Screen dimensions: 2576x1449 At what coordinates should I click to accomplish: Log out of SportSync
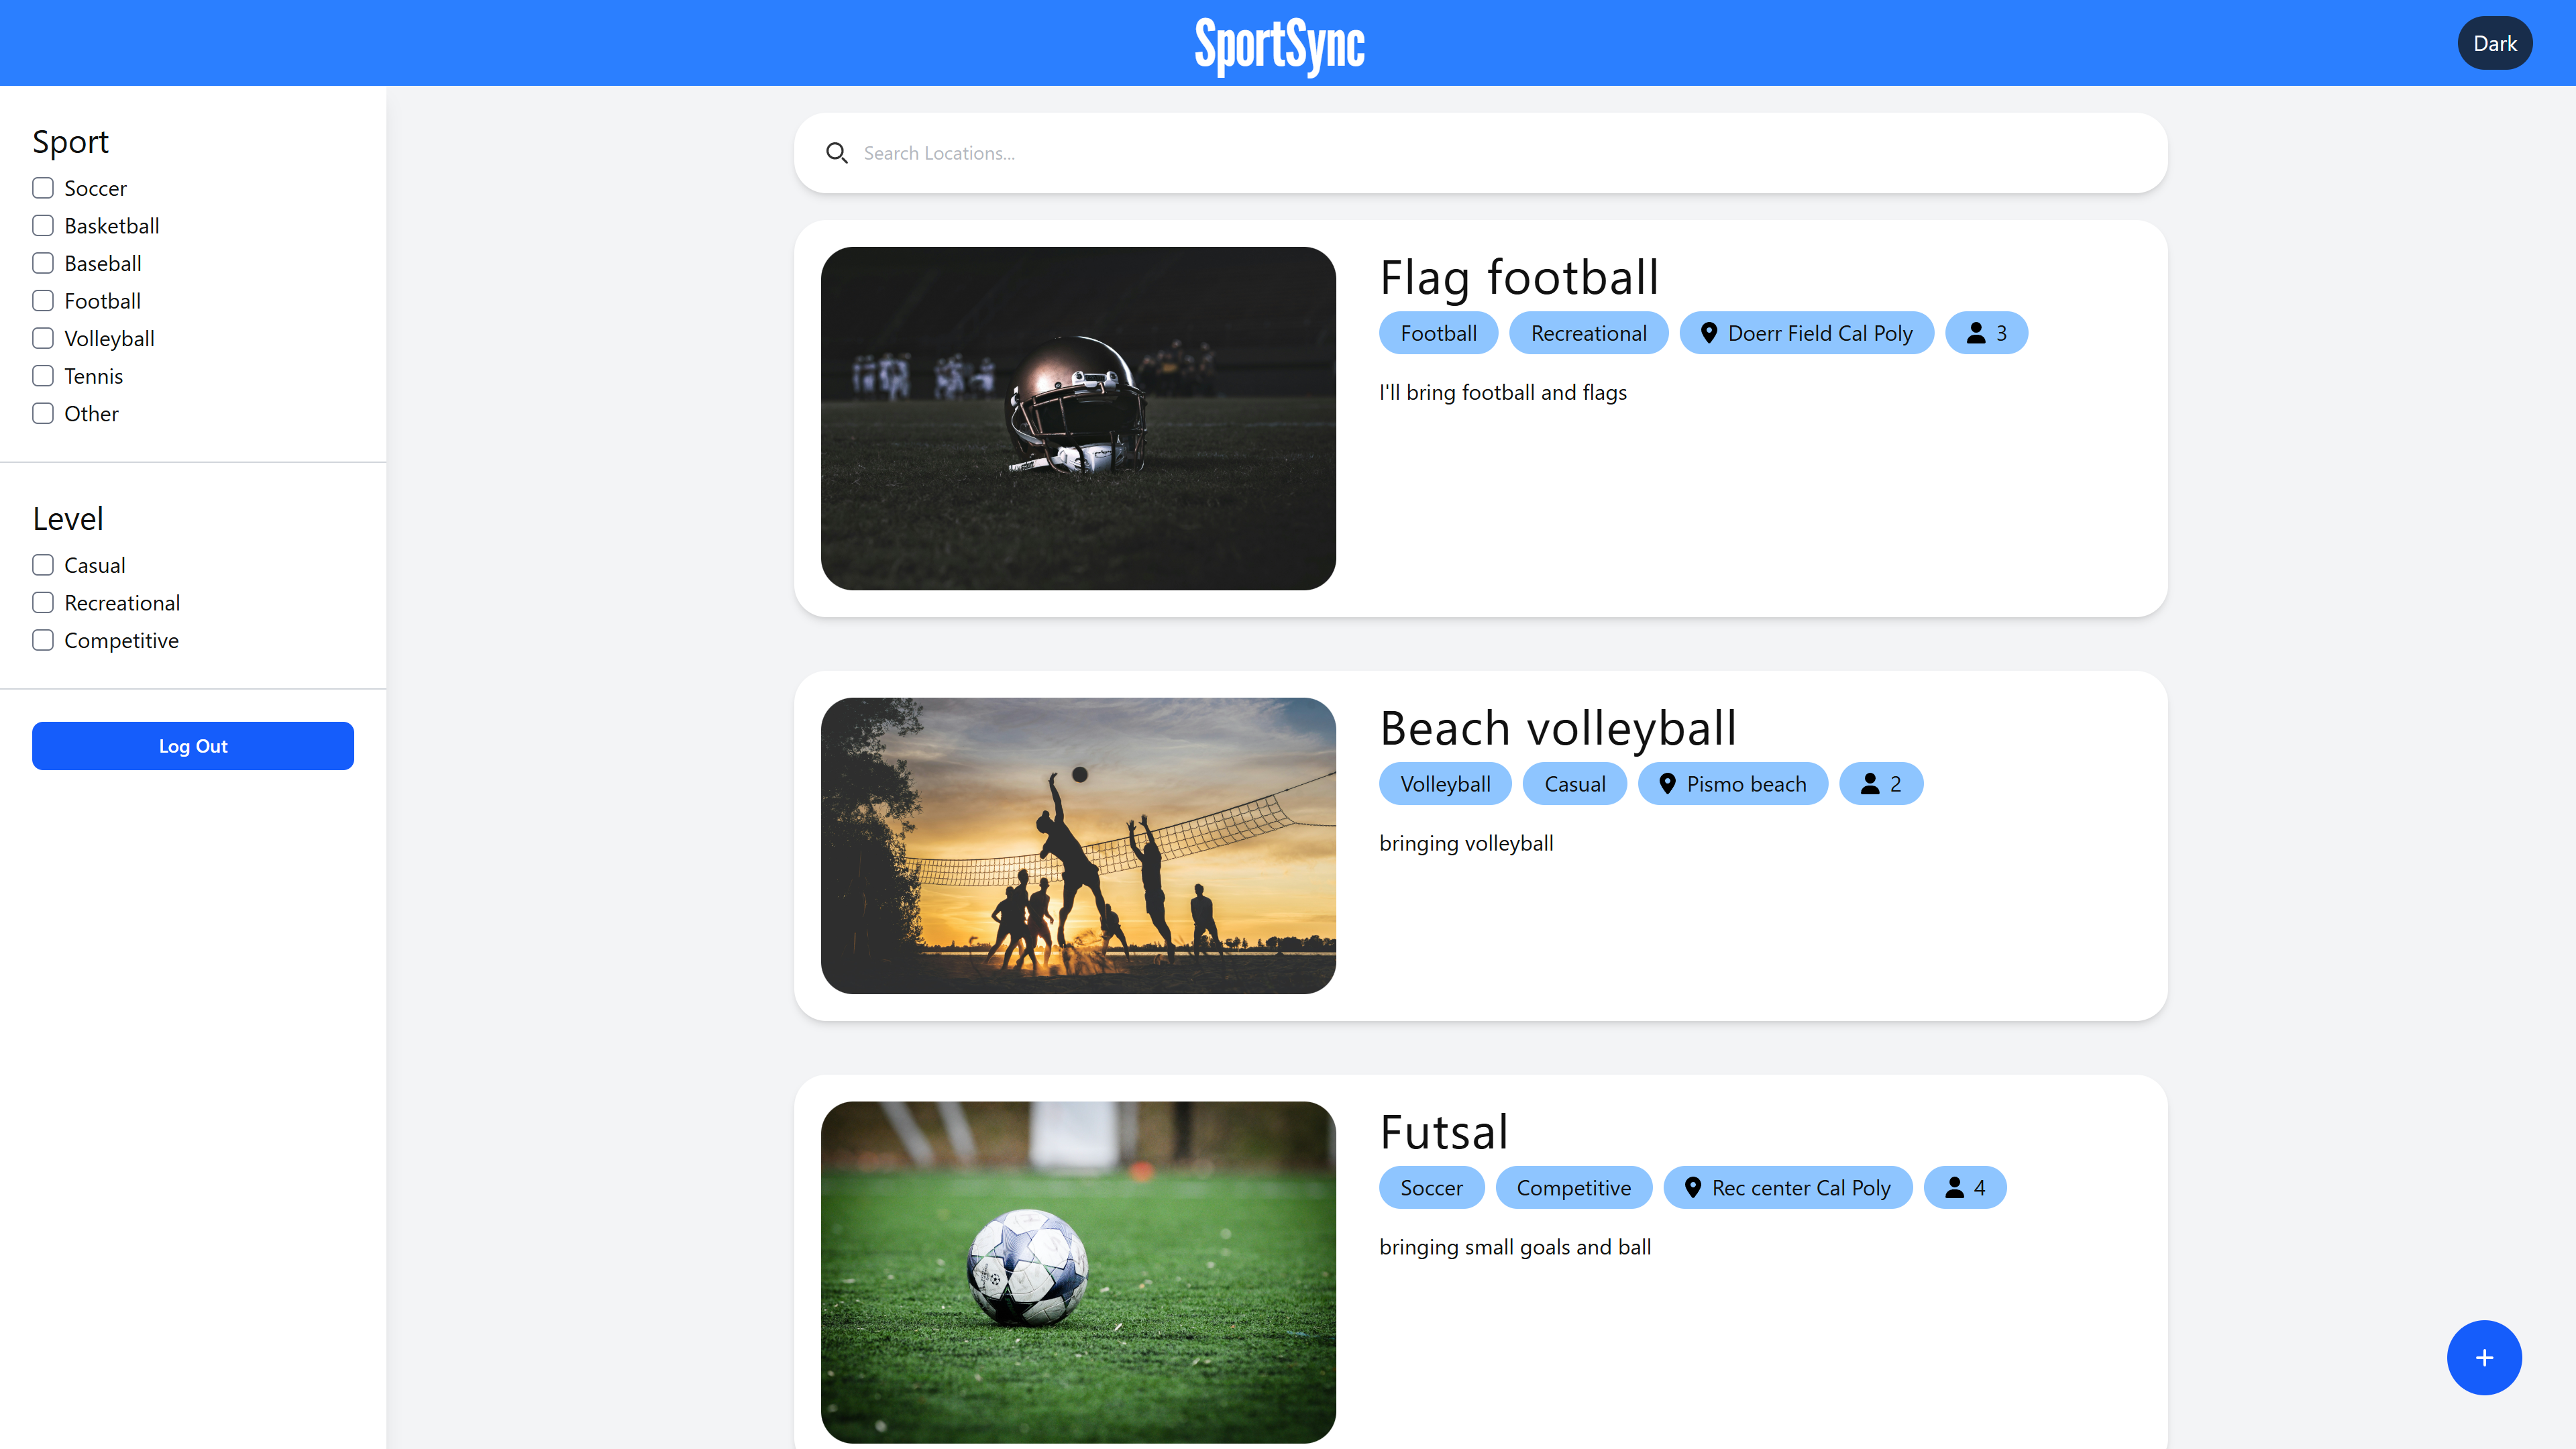pos(193,746)
